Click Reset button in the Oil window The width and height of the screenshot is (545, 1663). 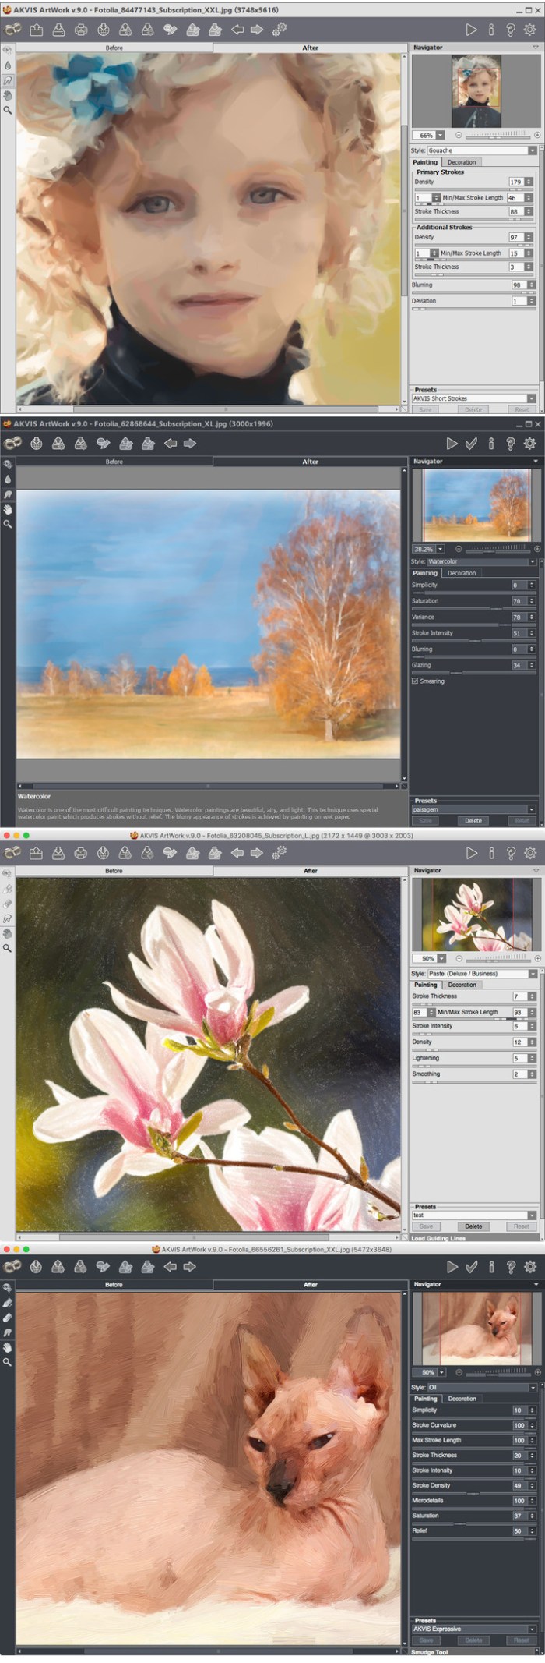(x=522, y=1640)
